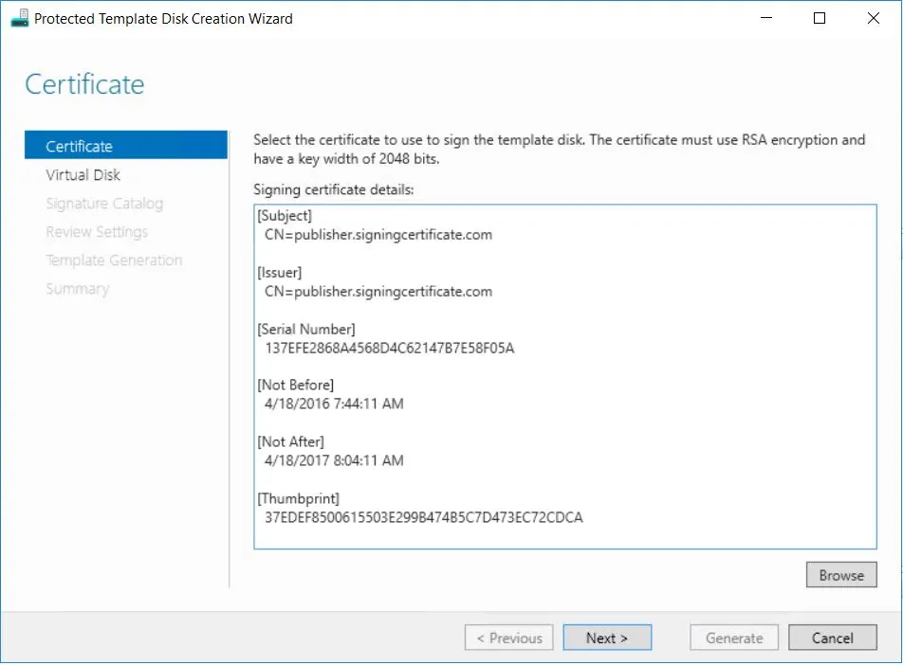Click the wizard disk icon in title bar

point(19,18)
